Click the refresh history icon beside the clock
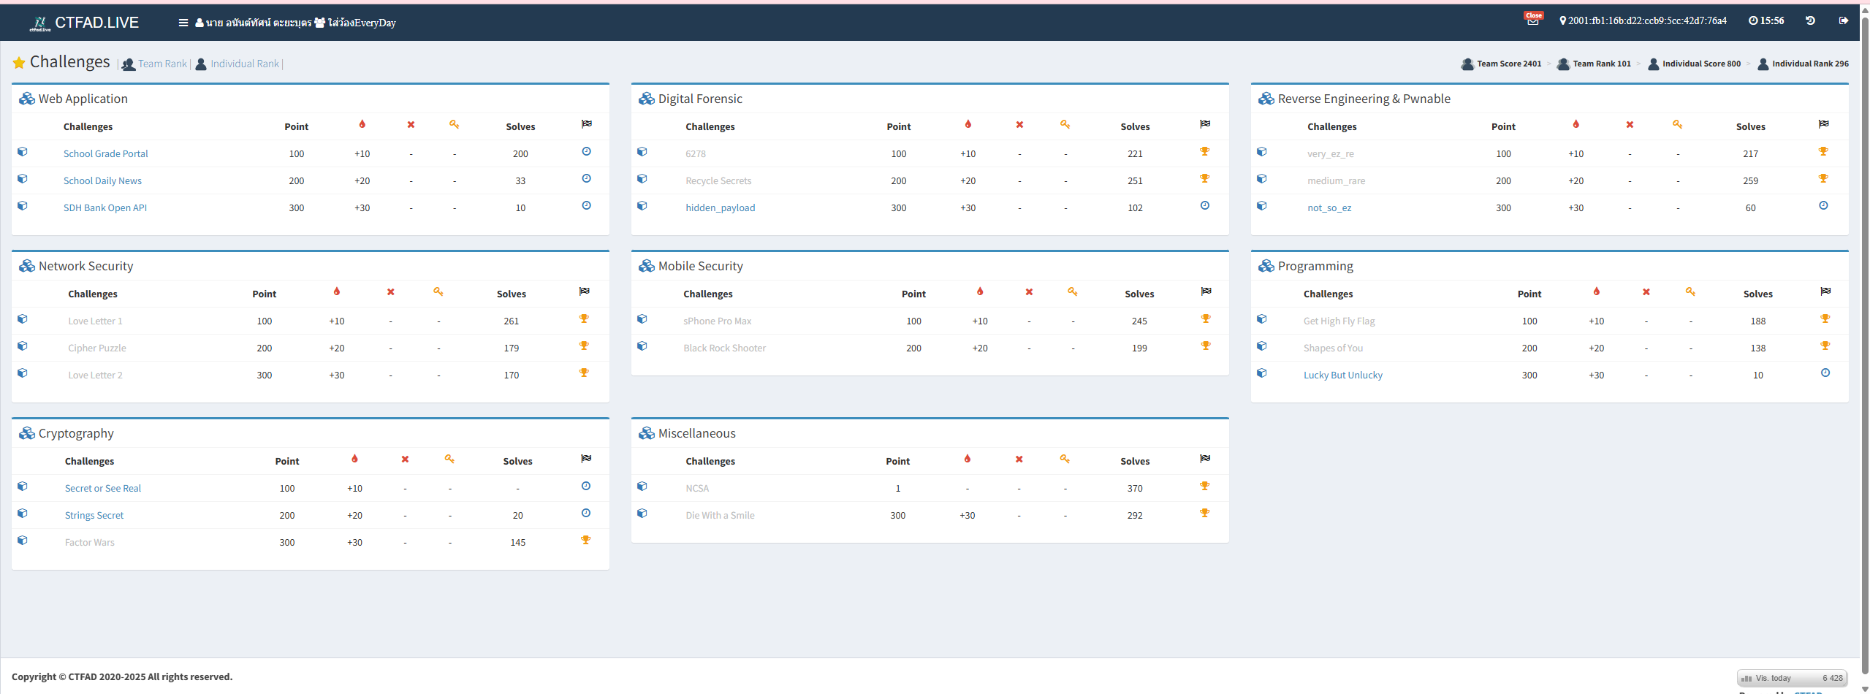This screenshot has width=1870, height=694. (x=1810, y=21)
